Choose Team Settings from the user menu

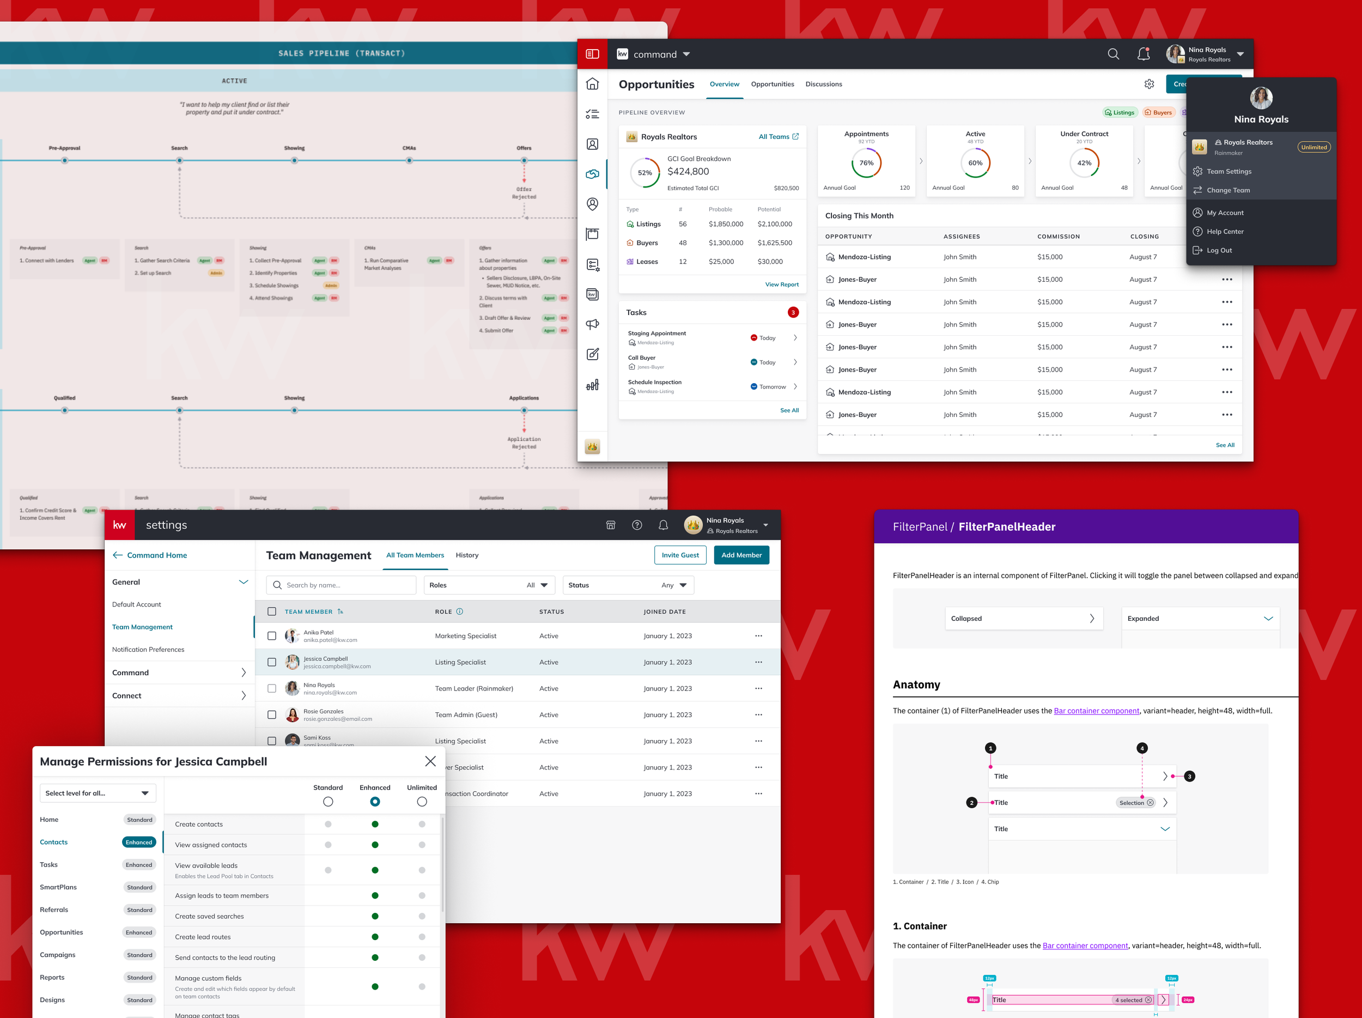[x=1229, y=172]
